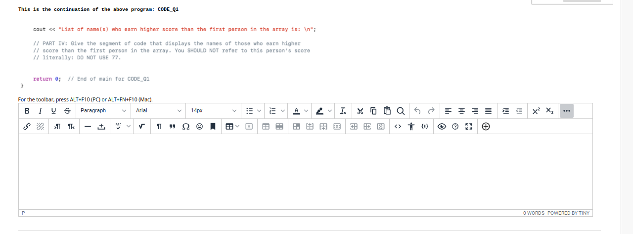Undo the last editor action
The image size is (633, 234).
tap(418, 111)
